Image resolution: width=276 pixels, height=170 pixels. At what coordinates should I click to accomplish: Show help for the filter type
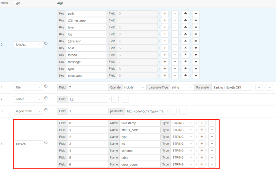pyautogui.click(x=46, y=86)
